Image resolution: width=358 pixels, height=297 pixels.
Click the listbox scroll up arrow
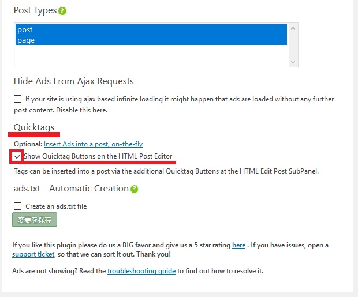tap(293, 28)
